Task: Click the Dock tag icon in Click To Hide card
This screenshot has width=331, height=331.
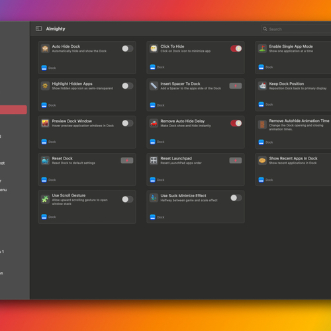Action: (153, 67)
